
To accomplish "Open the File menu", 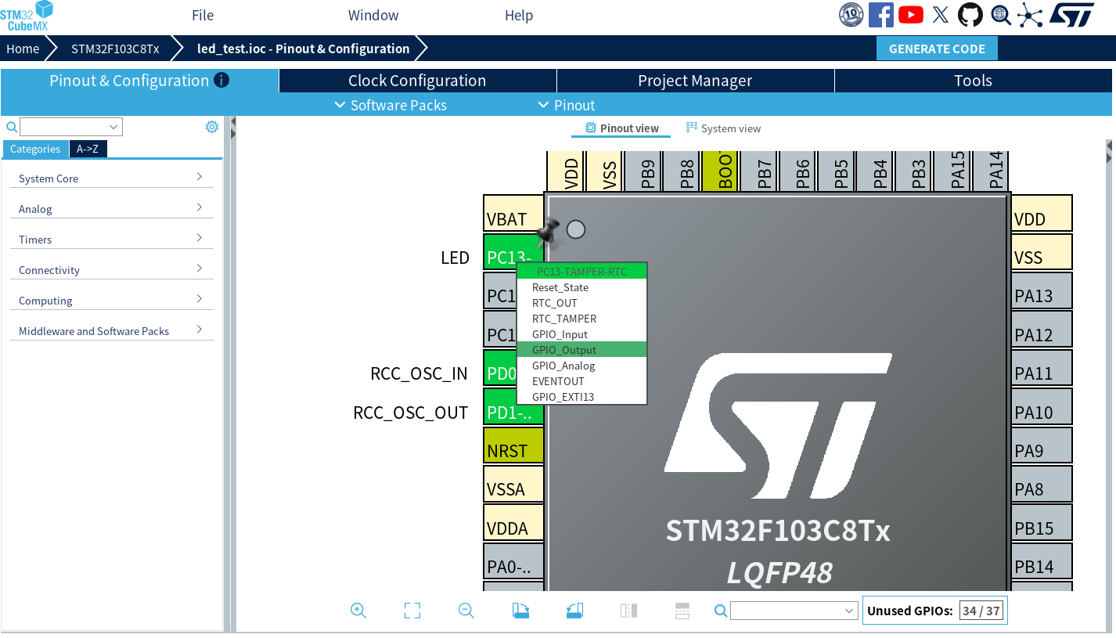I will [x=203, y=15].
